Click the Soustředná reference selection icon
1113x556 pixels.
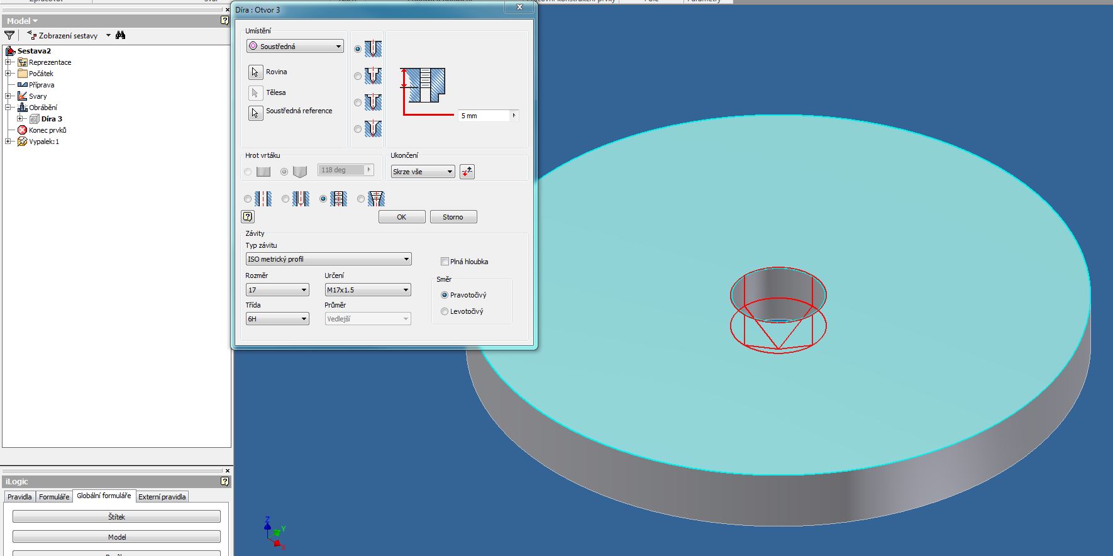255,113
